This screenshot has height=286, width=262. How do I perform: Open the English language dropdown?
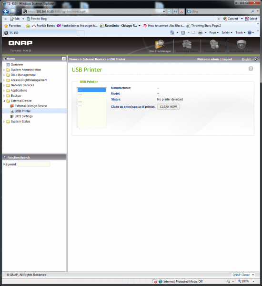(x=255, y=59)
